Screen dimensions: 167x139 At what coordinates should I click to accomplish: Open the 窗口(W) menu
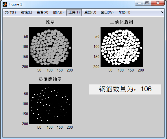[107, 12]
